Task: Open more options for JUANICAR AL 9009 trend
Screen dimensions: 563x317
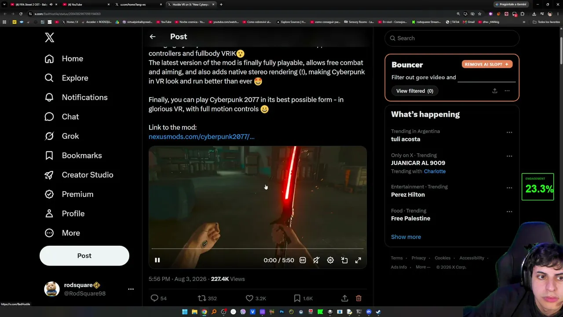Action: (509, 156)
